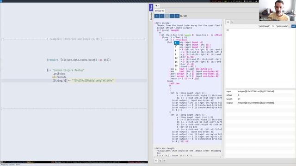
Task: Click the Clojure mode in modeline
Action: tap(58, 162)
